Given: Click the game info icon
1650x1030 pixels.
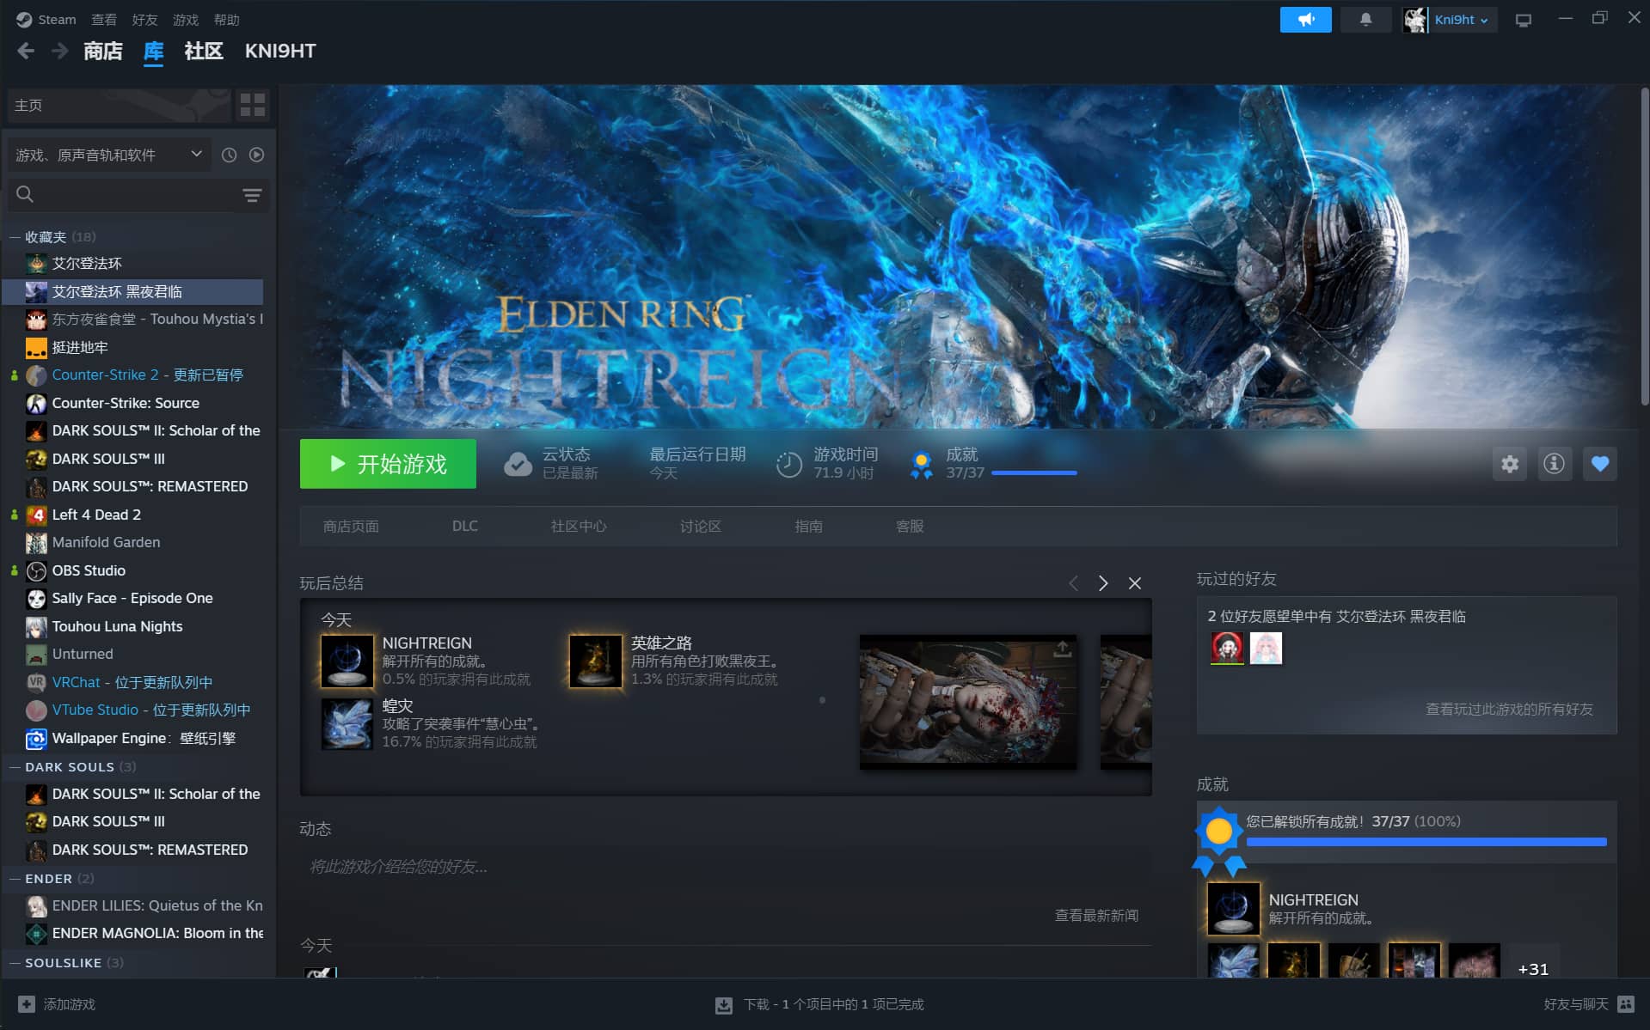Looking at the screenshot, I should pos(1554,465).
